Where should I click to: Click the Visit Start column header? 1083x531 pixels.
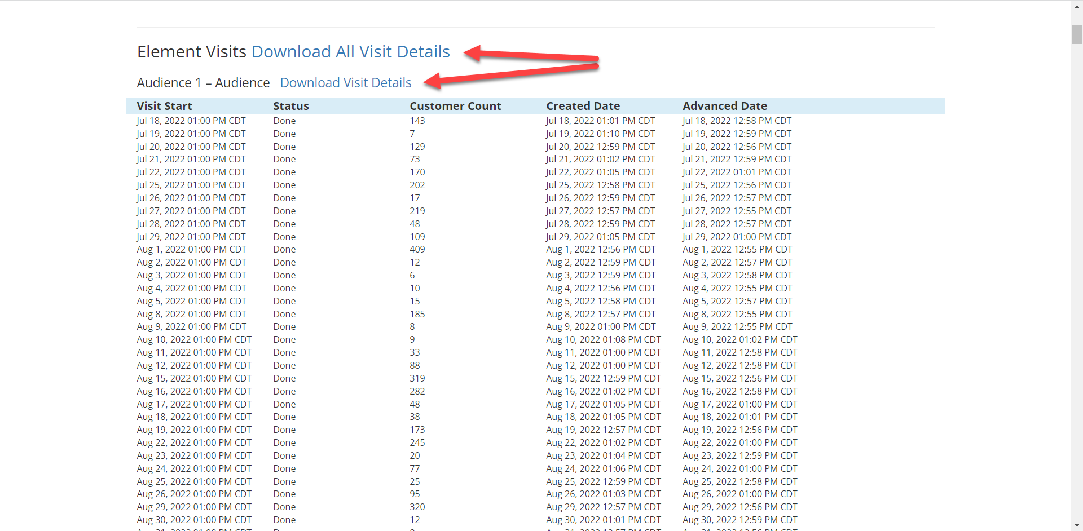[164, 106]
